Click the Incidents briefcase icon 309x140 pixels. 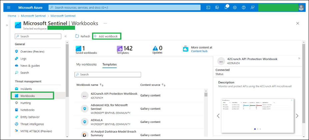(x=17, y=89)
